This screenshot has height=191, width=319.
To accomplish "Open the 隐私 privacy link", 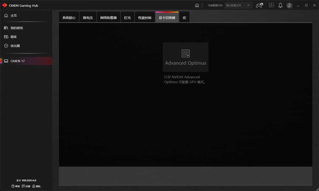I will click(37, 186).
